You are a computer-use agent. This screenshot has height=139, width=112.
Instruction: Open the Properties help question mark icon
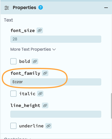tap(41, 7)
